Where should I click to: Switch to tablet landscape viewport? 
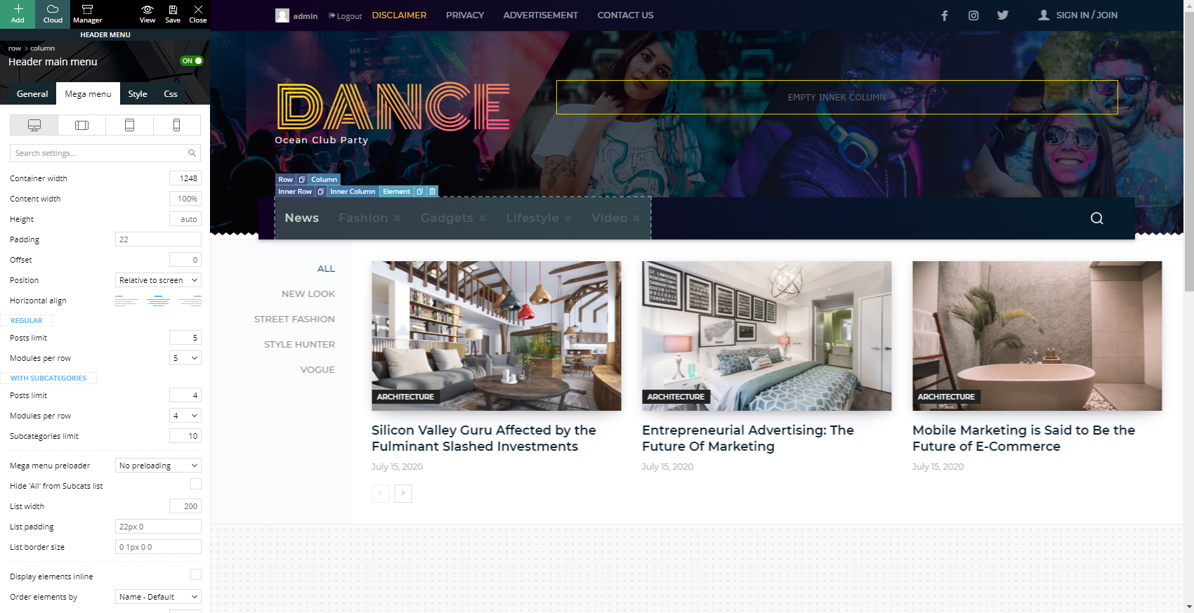pos(81,125)
